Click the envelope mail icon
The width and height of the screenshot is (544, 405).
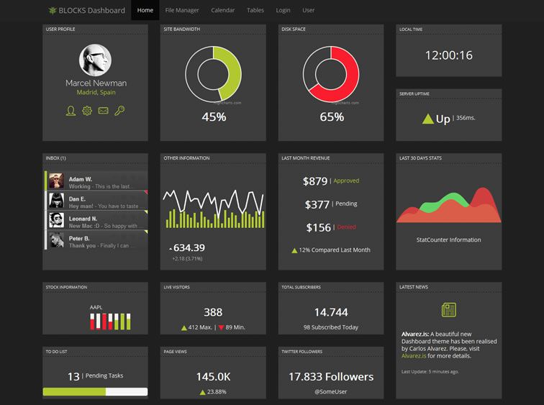104,111
